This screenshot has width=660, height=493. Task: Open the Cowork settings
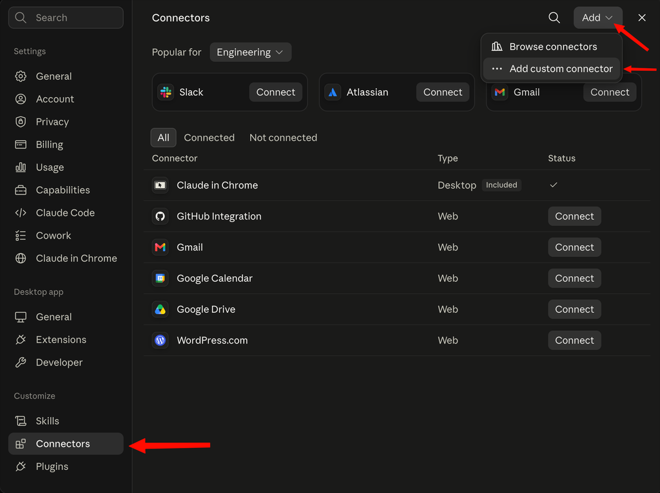(66, 236)
